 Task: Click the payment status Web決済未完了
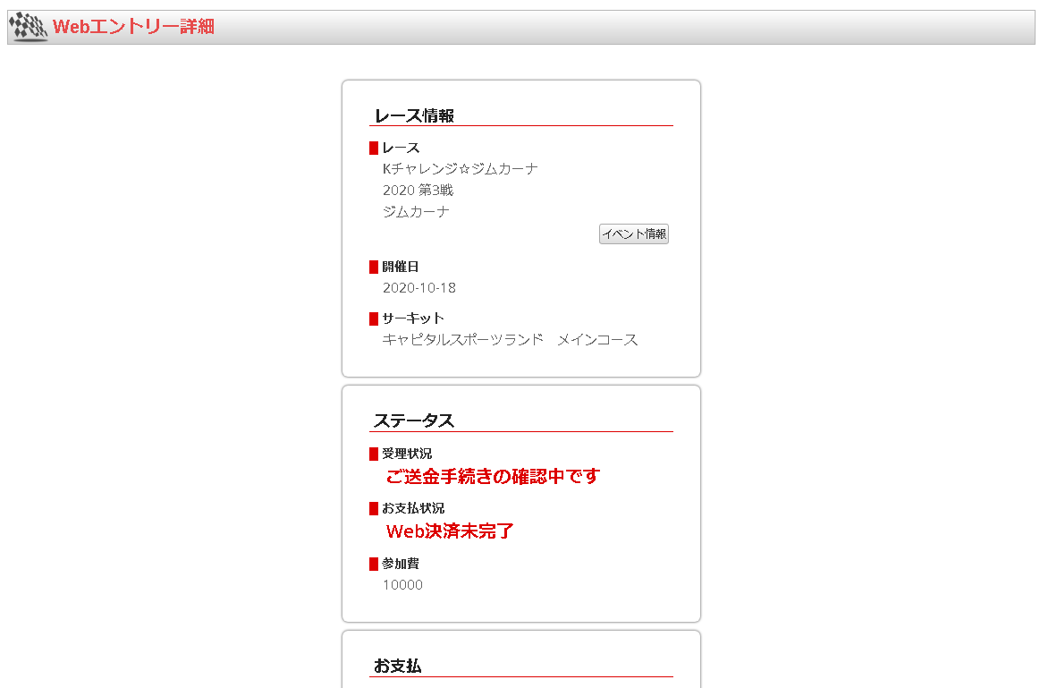coord(451,531)
